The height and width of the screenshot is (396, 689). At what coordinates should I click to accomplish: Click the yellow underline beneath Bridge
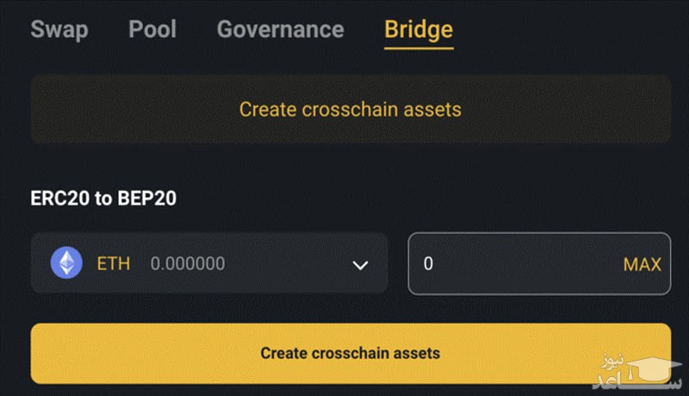[419, 47]
